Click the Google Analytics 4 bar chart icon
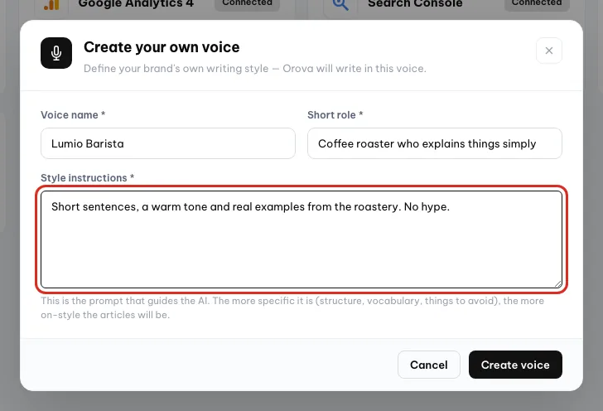The height and width of the screenshot is (411, 603). [51, 5]
